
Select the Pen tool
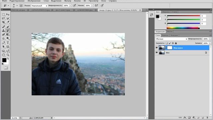(x=4, y=43)
